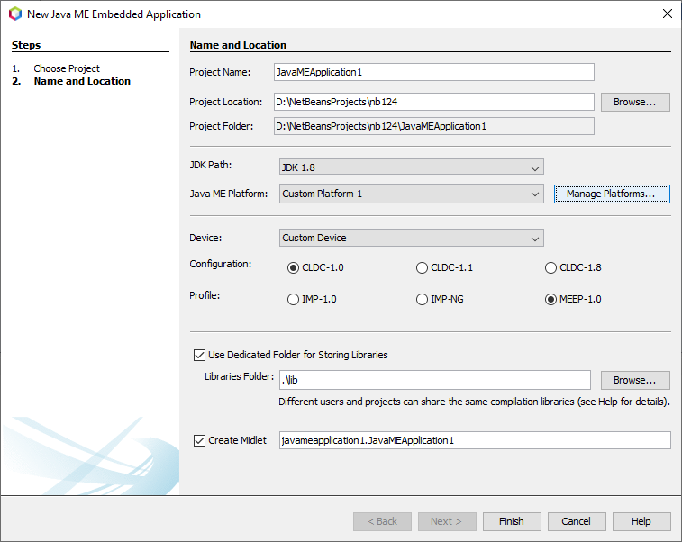This screenshot has width=682, height=542.
Task: Focus the Project Name field
Action: pyautogui.click(x=434, y=72)
